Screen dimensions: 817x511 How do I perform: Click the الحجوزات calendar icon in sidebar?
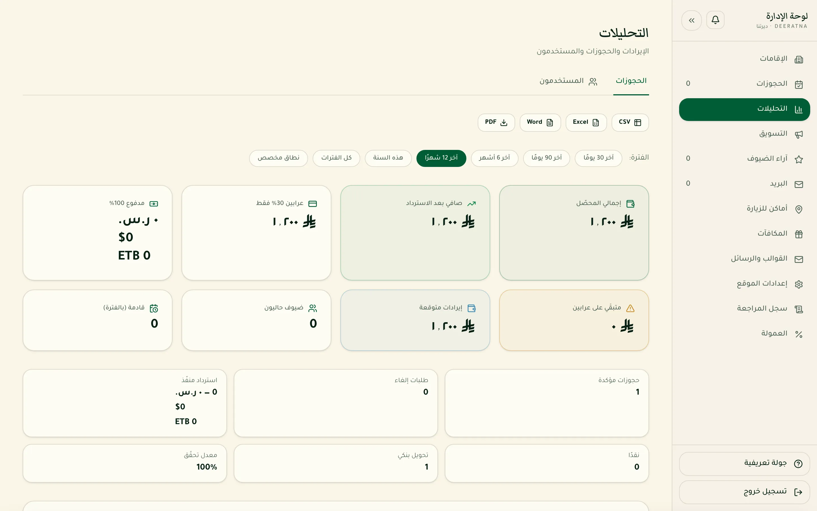coord(799,85)
